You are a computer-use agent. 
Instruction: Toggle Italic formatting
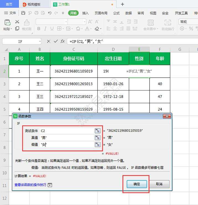tap(45, 29)
